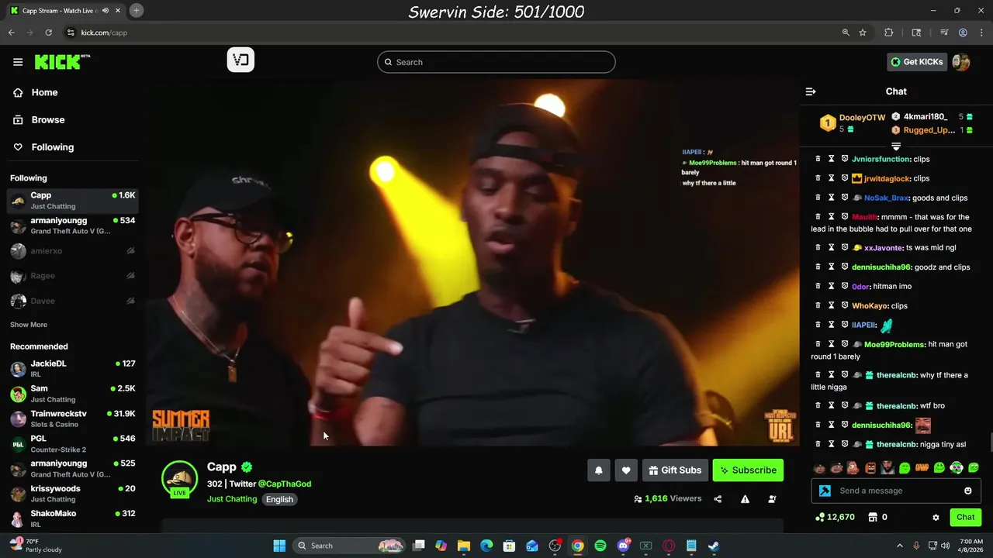The image size is (993, 558).
Task: Expand the Following list with Show More
Action: pos(29,325)
